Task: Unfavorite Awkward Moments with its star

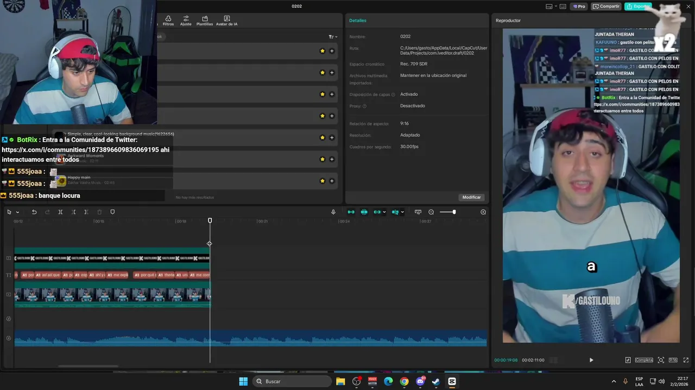Action: point(323,159)
